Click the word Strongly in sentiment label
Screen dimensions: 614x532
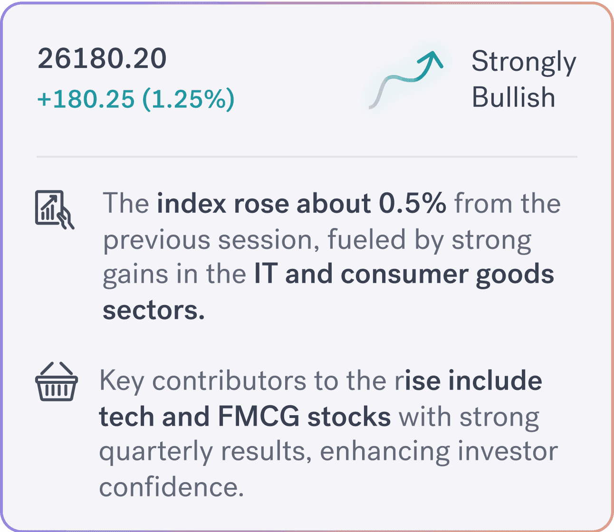[x=524, y=63]
